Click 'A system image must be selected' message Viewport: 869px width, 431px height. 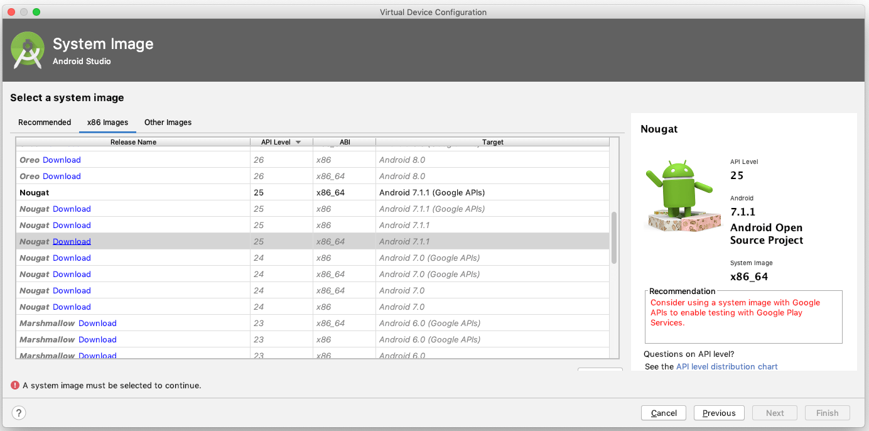[x=112, y=385]
